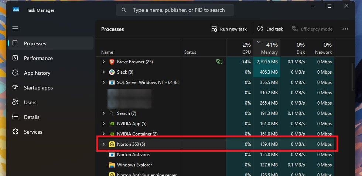Image resolution: width=362 pixels, height=176 pixels.
Task: Click the Norton 360 yellow checkmark icon
Action: (x=112, y=144)
